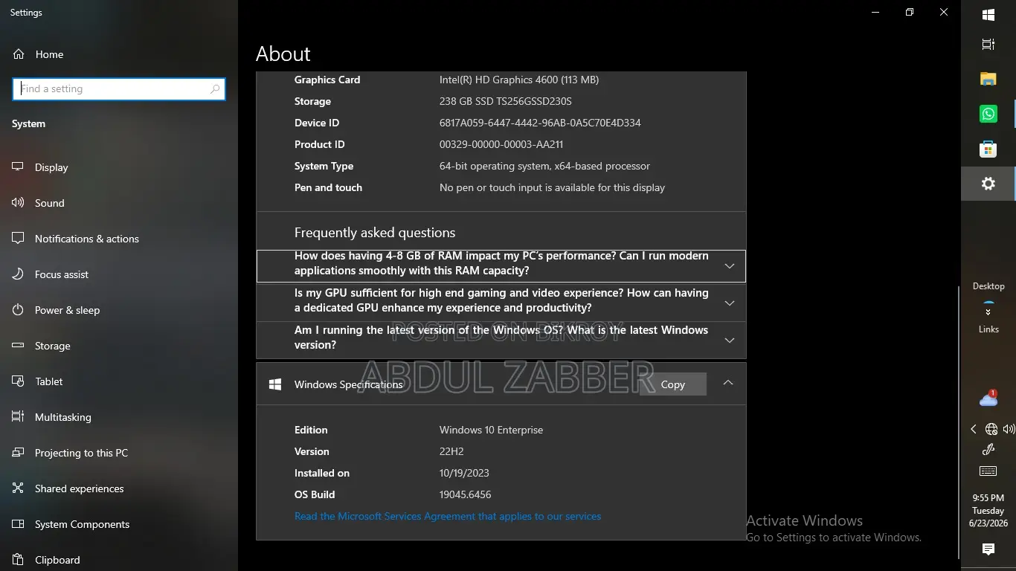
Task: Open Microsoft Store from the taskbar
Action: point(988,149)
